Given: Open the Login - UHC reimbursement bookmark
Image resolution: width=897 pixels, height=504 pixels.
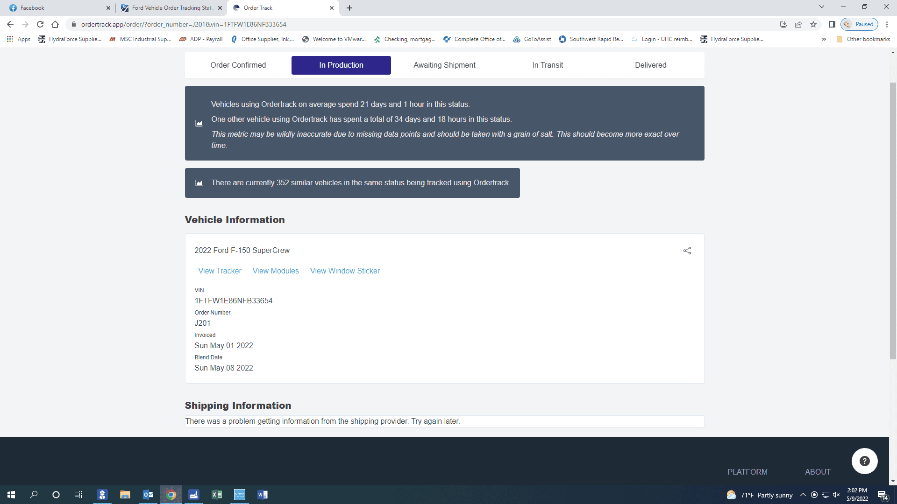Looking at the screenshot, I should click(x=662, y=39).
